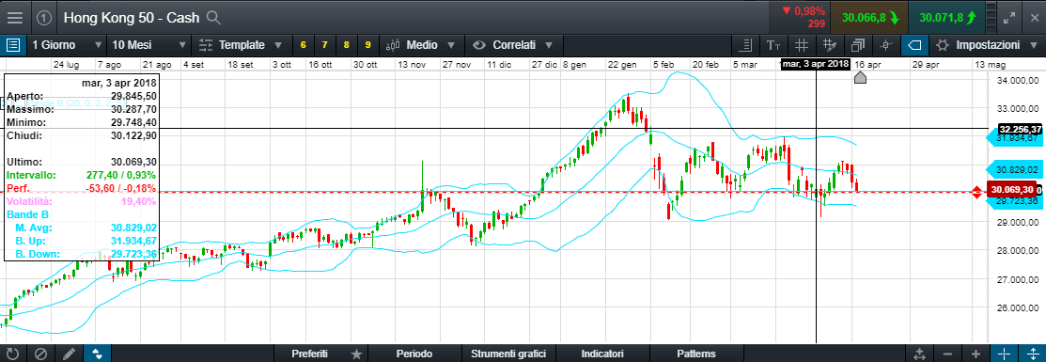
Task: Open the hamburger main menu
Action: tap(15, 18)
